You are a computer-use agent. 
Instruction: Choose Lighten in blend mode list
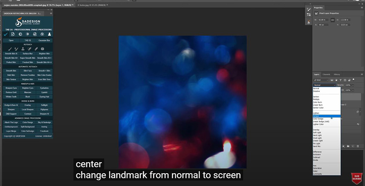point(327,113)
